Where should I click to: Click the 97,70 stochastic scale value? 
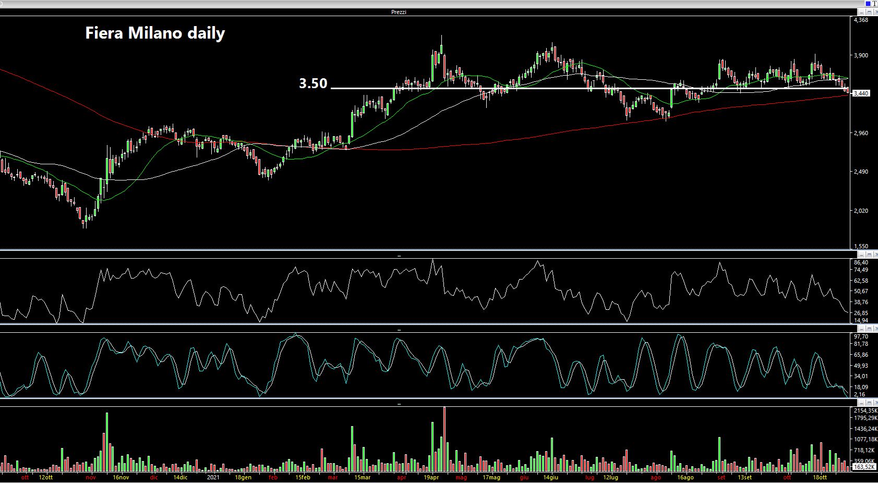(x=861, y=337)
